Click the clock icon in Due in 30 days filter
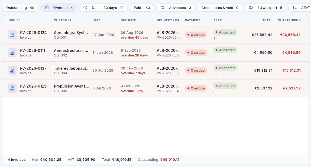311x167 pixels. 85,8
